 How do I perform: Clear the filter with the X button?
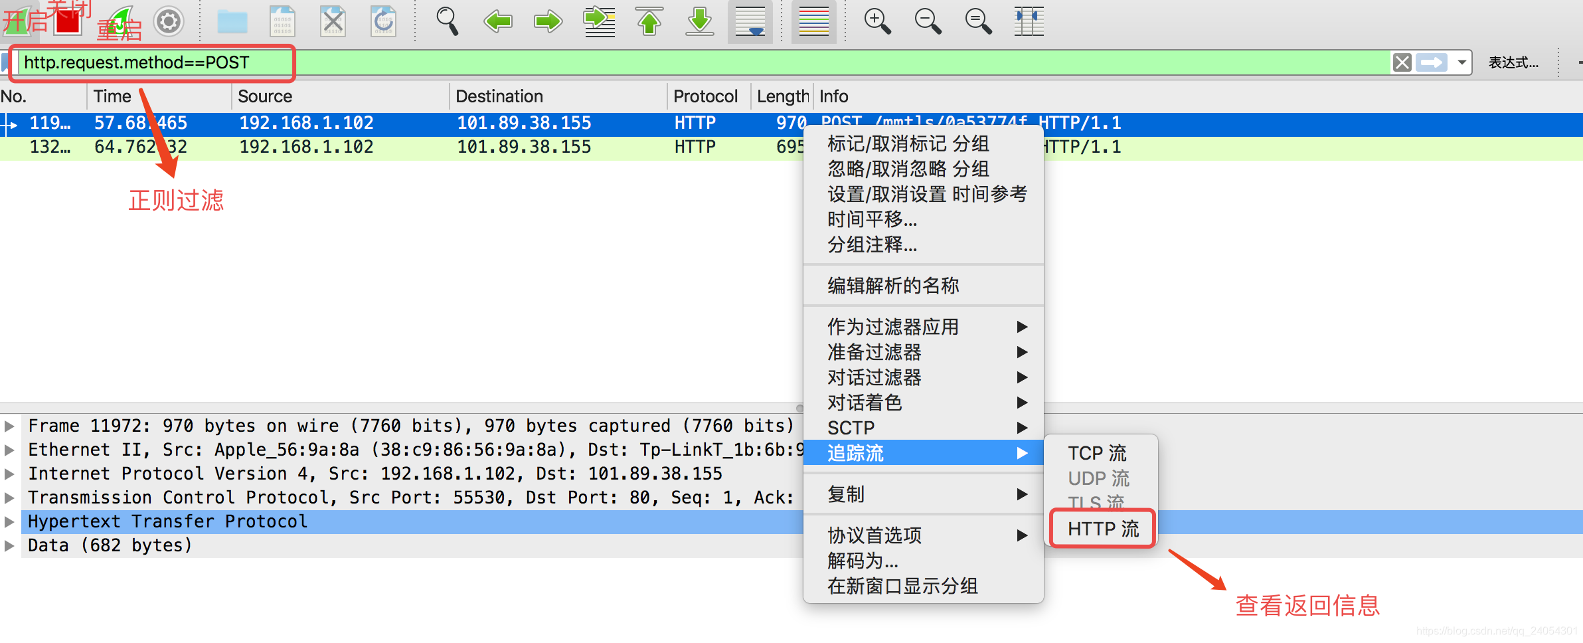[x=1402, y=62]
